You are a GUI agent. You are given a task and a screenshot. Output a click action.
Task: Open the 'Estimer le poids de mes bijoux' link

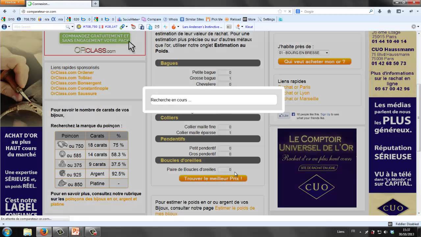[205, 211]
